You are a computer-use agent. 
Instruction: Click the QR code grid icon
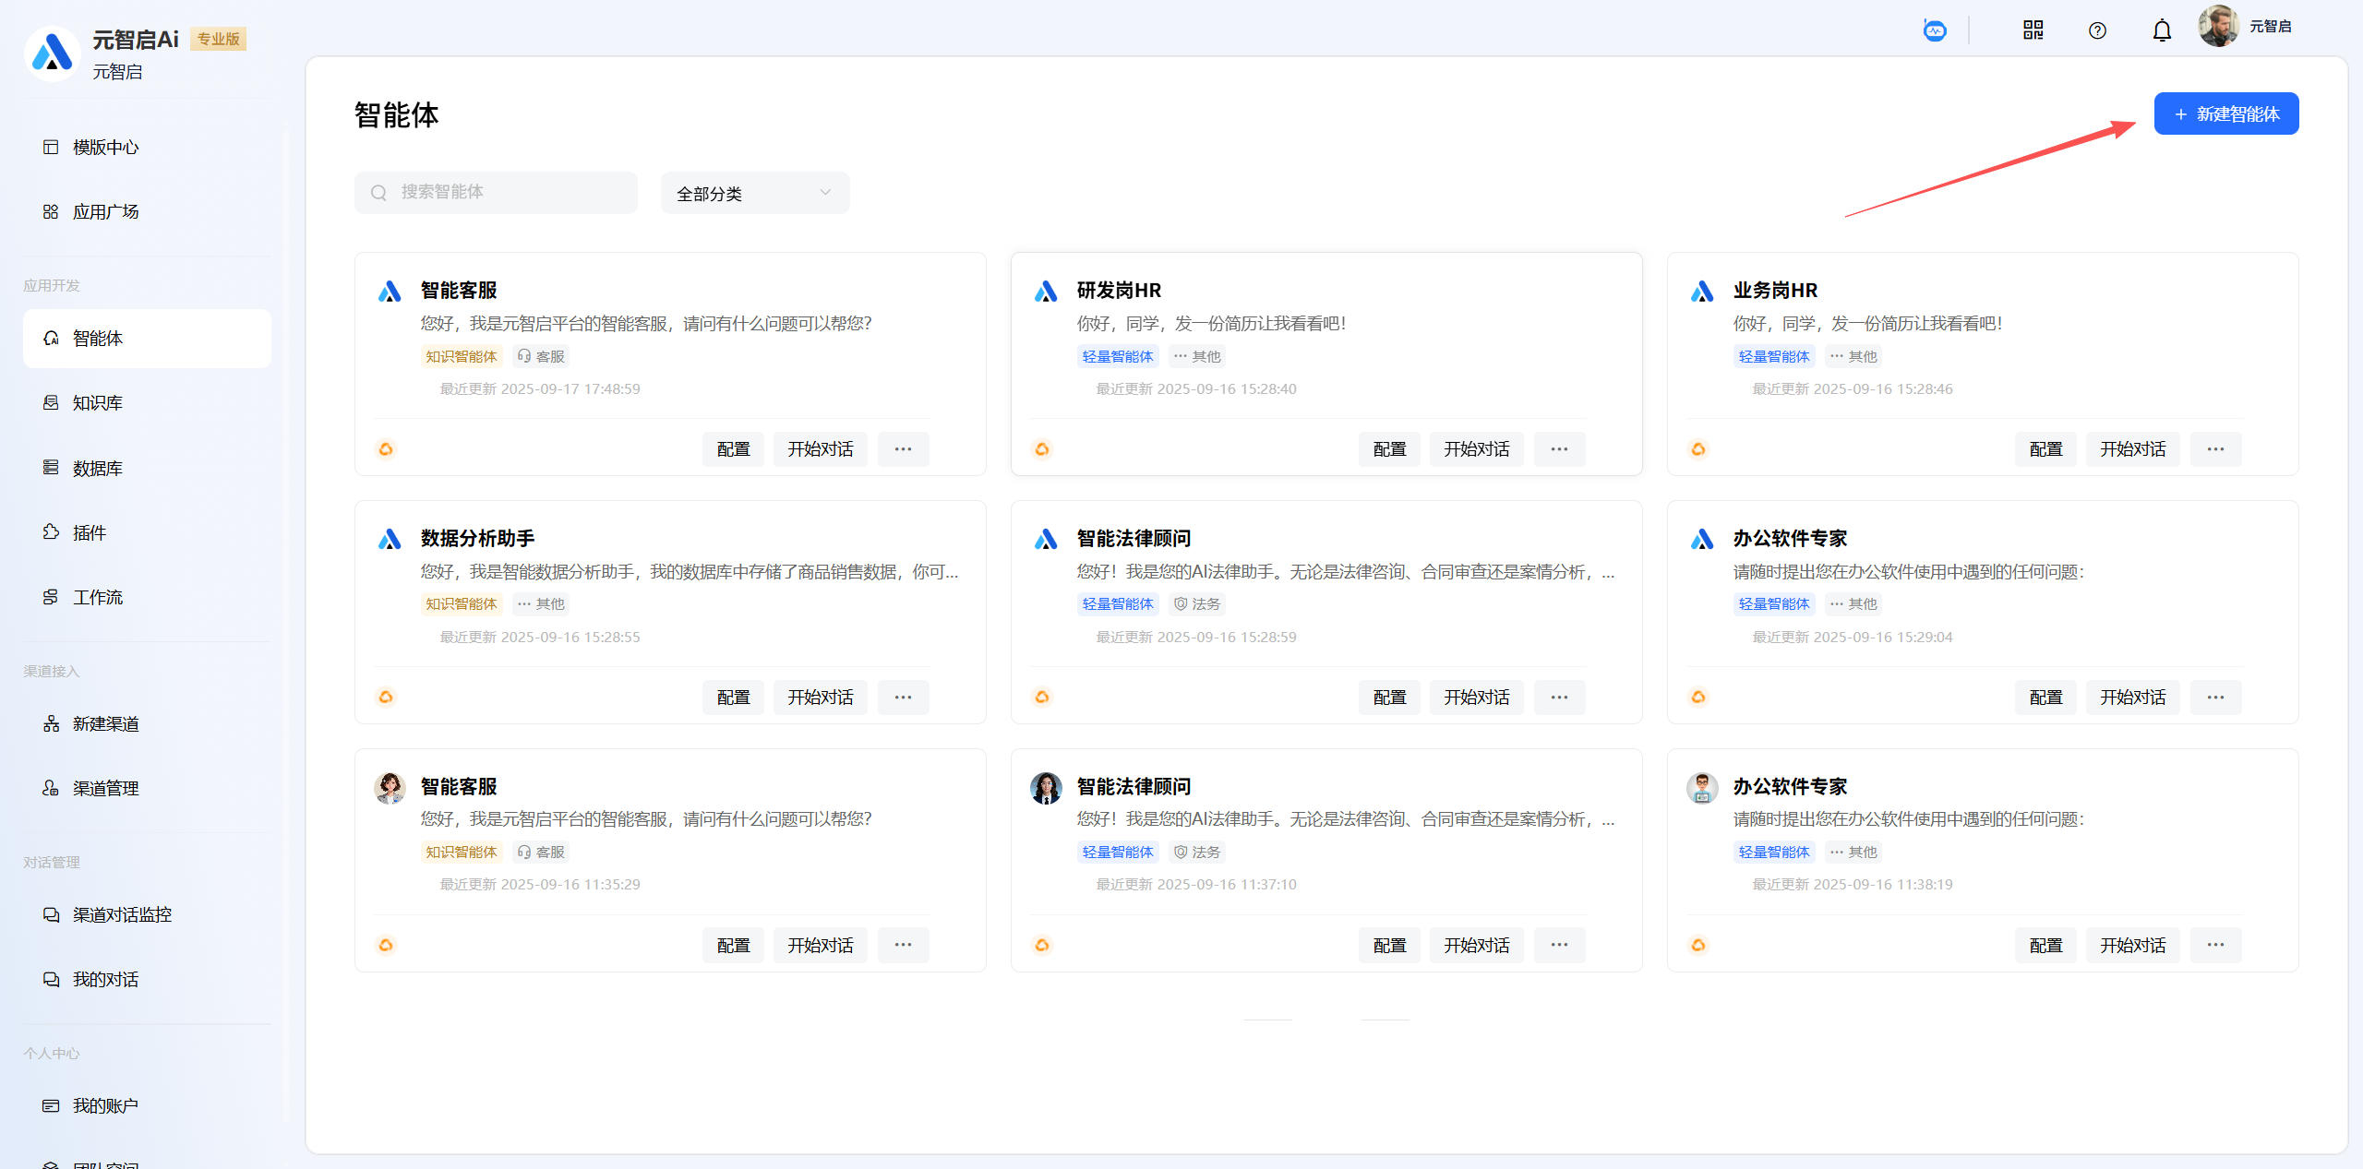click(x=2033, y=30)
